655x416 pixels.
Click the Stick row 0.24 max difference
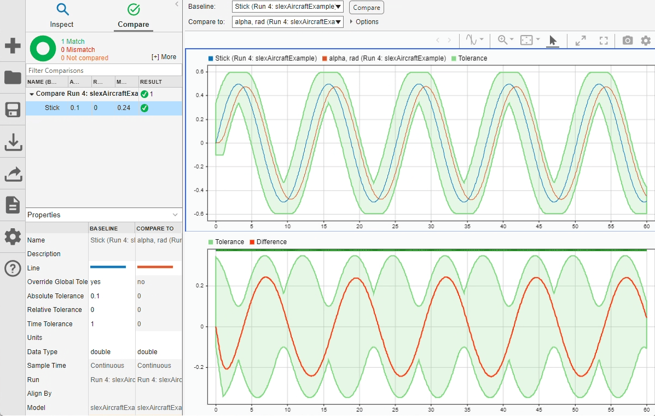tap(124, 108)
